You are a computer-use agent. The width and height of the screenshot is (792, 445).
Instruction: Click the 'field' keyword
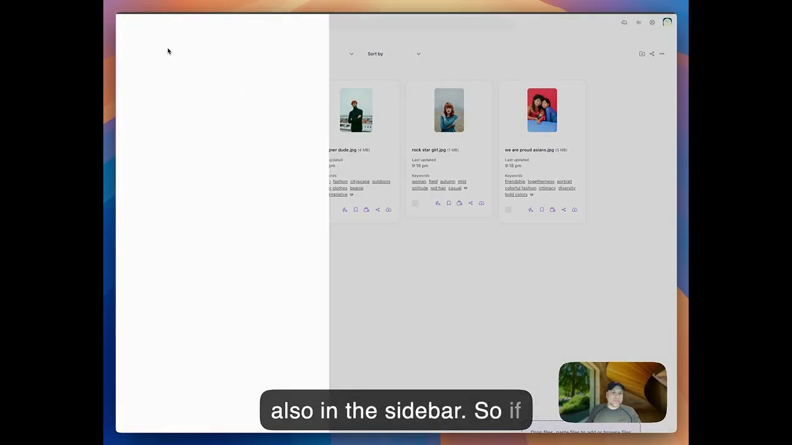pyautogui.click(x=433, y=182)
